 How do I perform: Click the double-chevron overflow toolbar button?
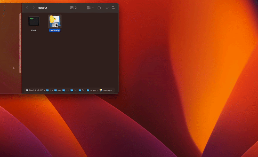point(107,8)
